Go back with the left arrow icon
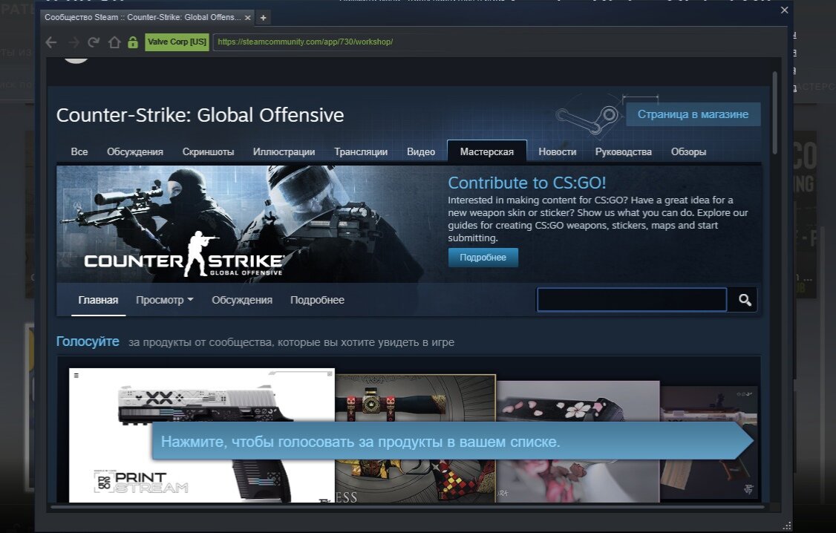The height and width of the screenshot is (533, 836). 50,42
